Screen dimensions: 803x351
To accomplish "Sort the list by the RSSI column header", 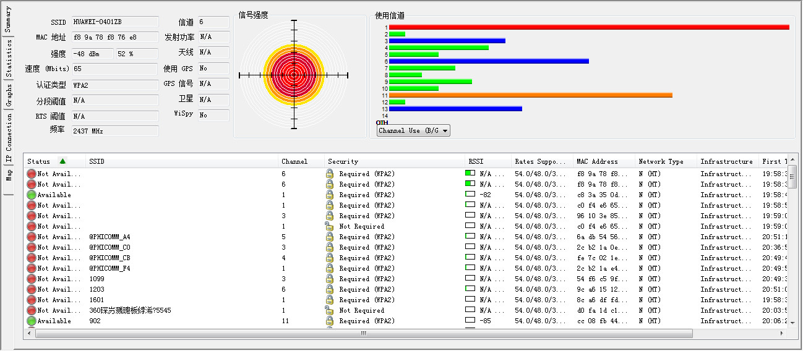I will click(488, 161).
